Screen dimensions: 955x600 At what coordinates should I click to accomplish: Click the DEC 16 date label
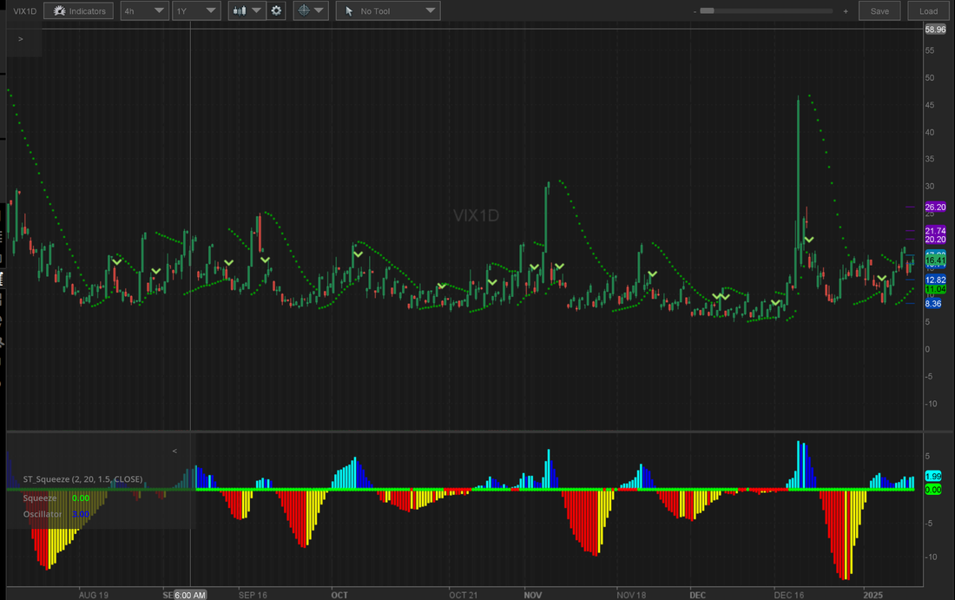coord(788,595)
